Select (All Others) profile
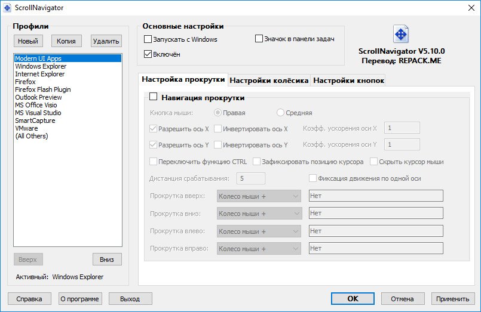Screen dimensions: 481x312 point(68,136)
